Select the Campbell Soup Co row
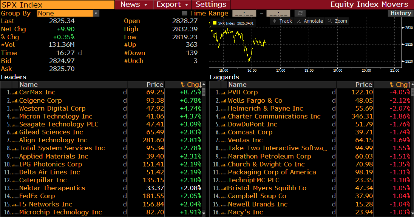 pos(310,196)
